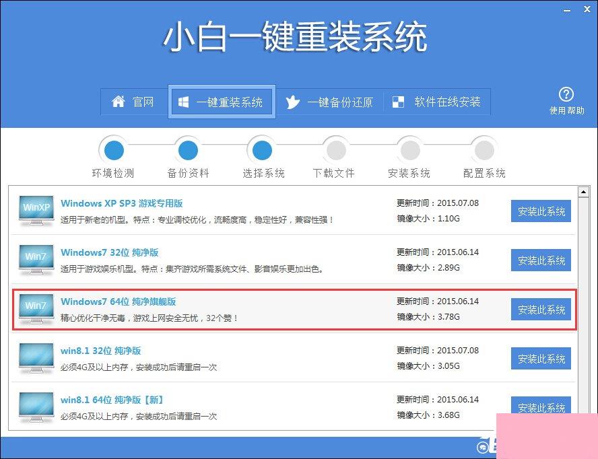Viewport: 598px width, 459px height.
Task: Click text 镜像大小：3.78G
Action: tap(428, 317)
